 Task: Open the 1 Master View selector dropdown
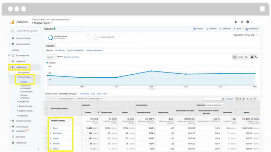(x=42, y=23)
